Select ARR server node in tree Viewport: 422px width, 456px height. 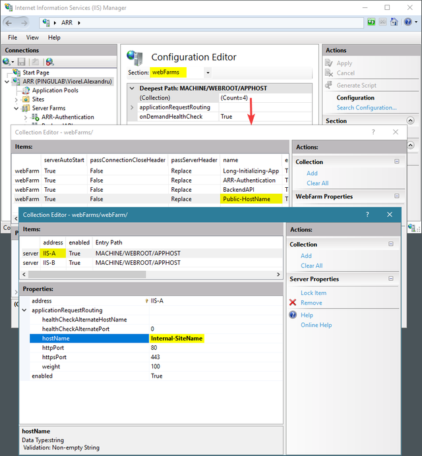tap(67, 82)
